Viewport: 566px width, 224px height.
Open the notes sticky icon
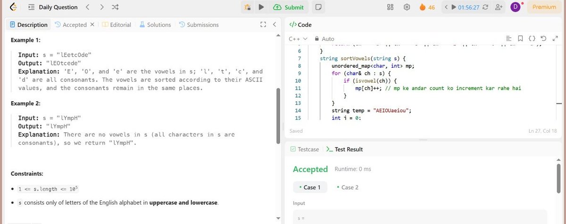pyautogui.click(x=319, y=7)
